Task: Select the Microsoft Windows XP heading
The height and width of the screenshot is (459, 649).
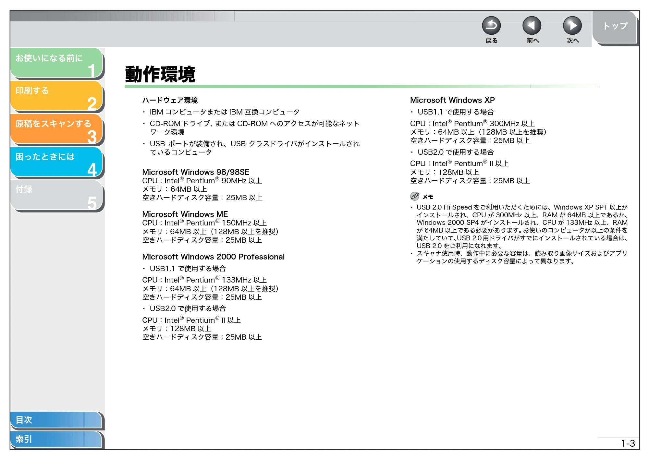Action: 452,100
